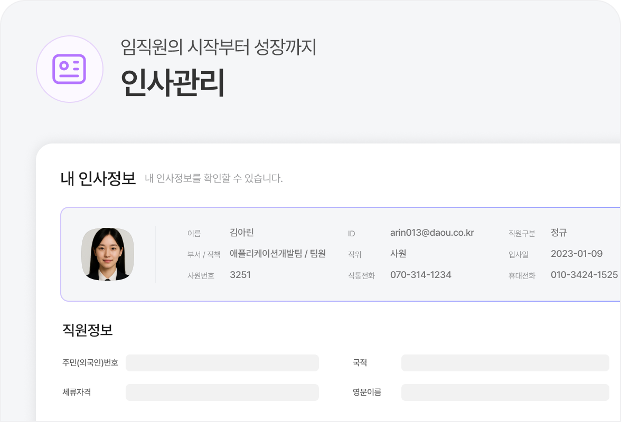Click the 직원정보 section heading
Image resolution: width=621 pixels, height=422 pixels.
click(88, 330)
